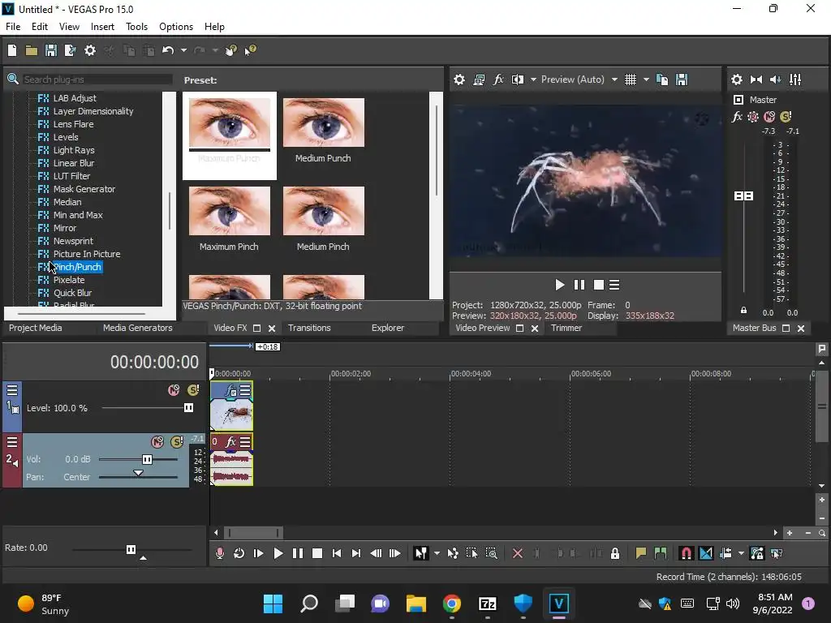Open Master automation settings gear icon

click(752, 117)
